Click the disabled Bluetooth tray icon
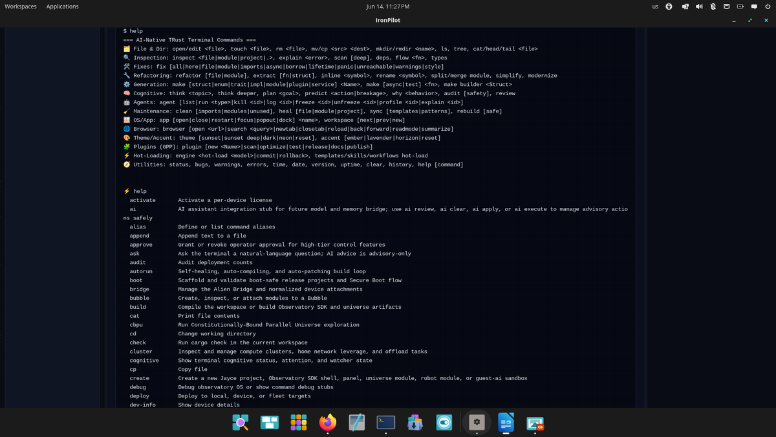776x437 pixels. [713, 6]
